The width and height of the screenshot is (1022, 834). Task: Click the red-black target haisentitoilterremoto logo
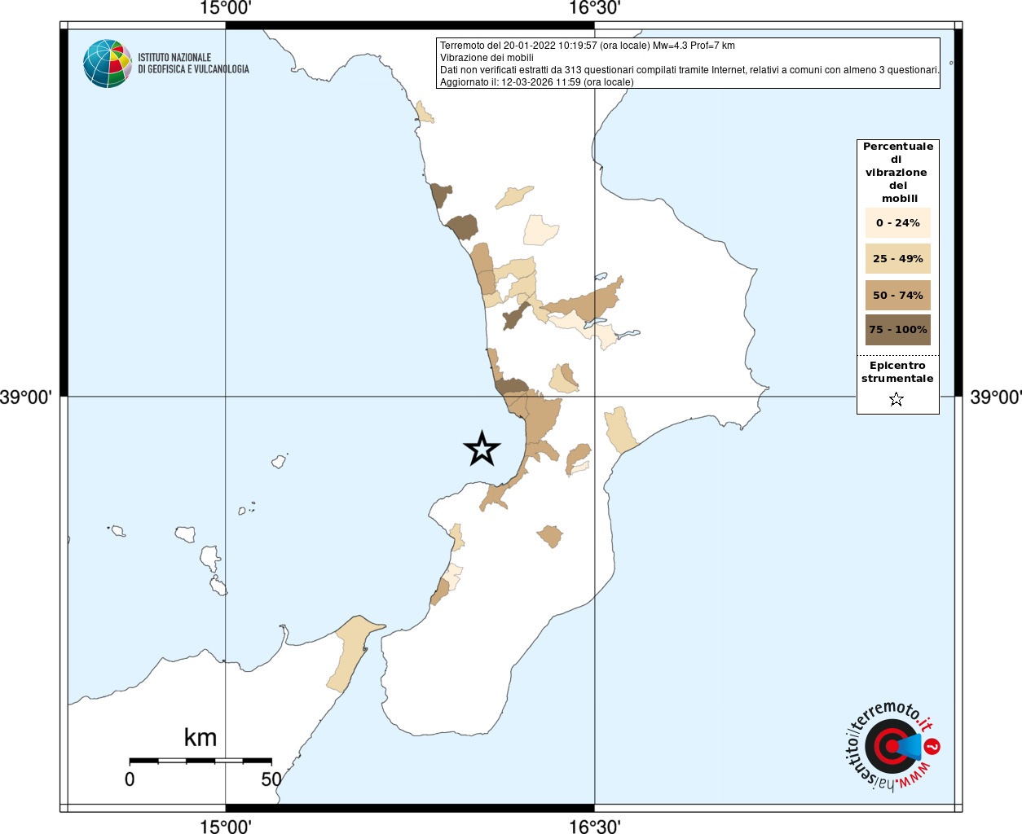click(890, 747)
